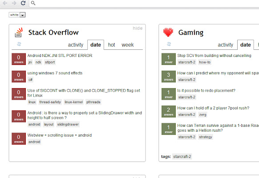Image resolution: width=259 pixels, height=178 pixels.
Task: Open 2 player 7pool rush question
Action: (213, 108)
